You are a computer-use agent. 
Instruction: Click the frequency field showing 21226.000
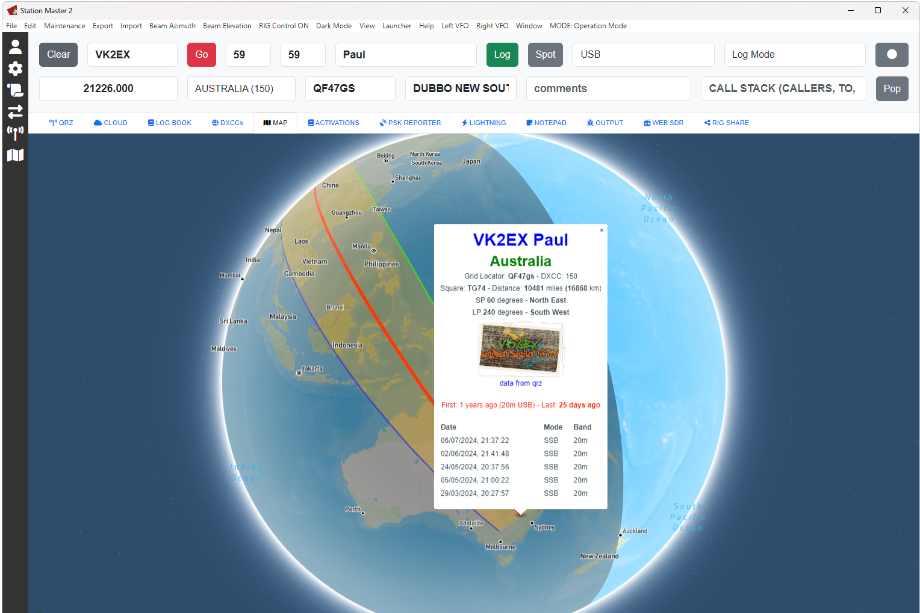point(108,88)
